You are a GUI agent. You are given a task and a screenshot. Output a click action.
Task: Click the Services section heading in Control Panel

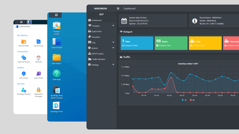[x=21, y=84]
